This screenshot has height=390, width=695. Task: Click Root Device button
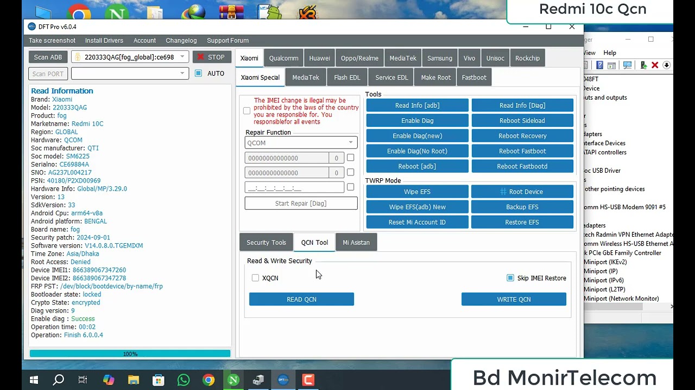point(522,192)
